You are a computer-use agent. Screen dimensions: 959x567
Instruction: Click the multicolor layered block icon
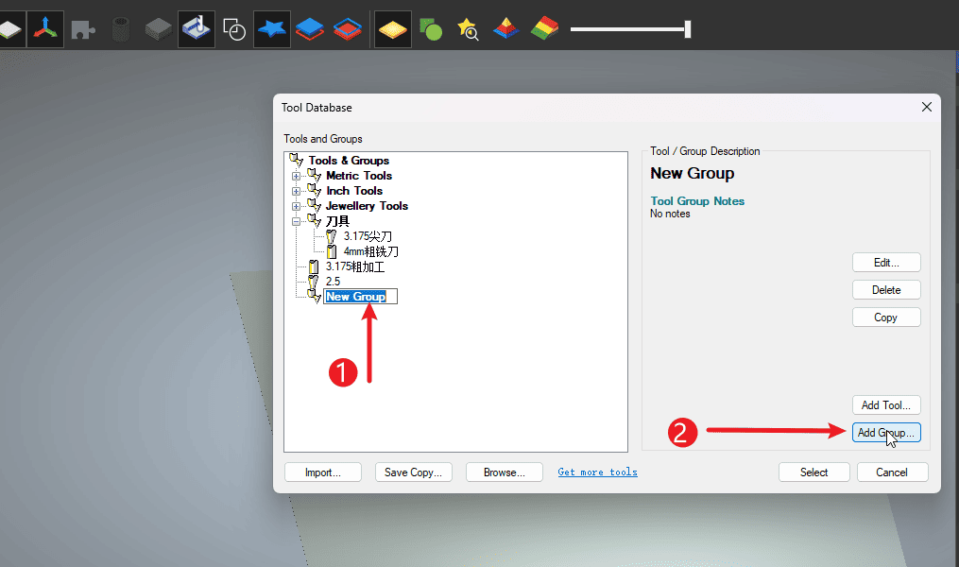point(544,29)
